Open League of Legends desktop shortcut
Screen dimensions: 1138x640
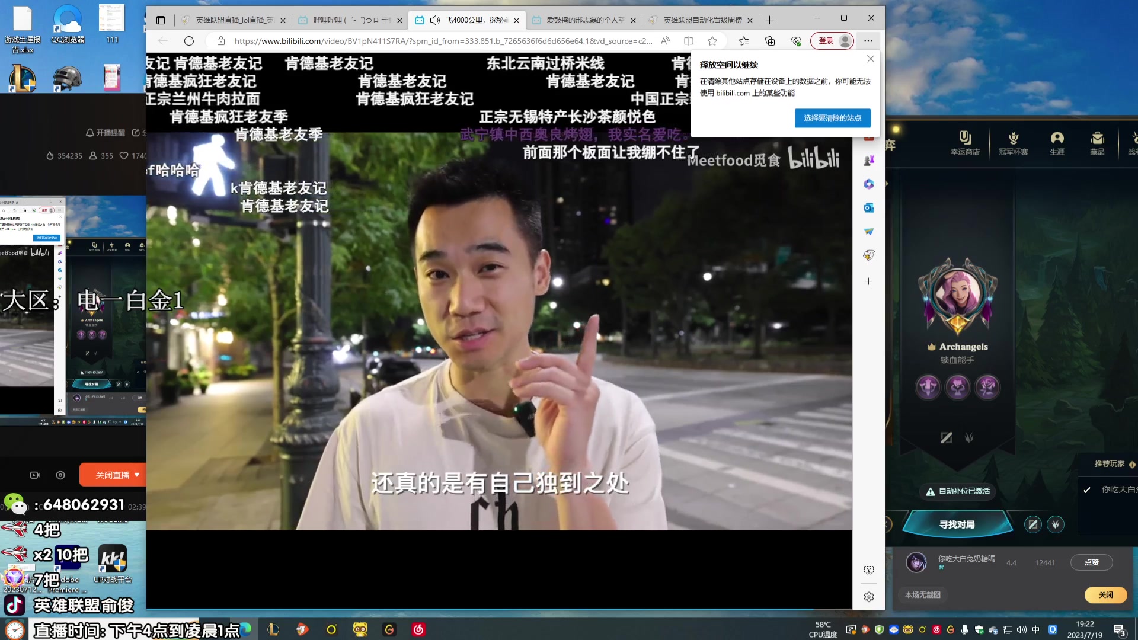click(23, 78)
